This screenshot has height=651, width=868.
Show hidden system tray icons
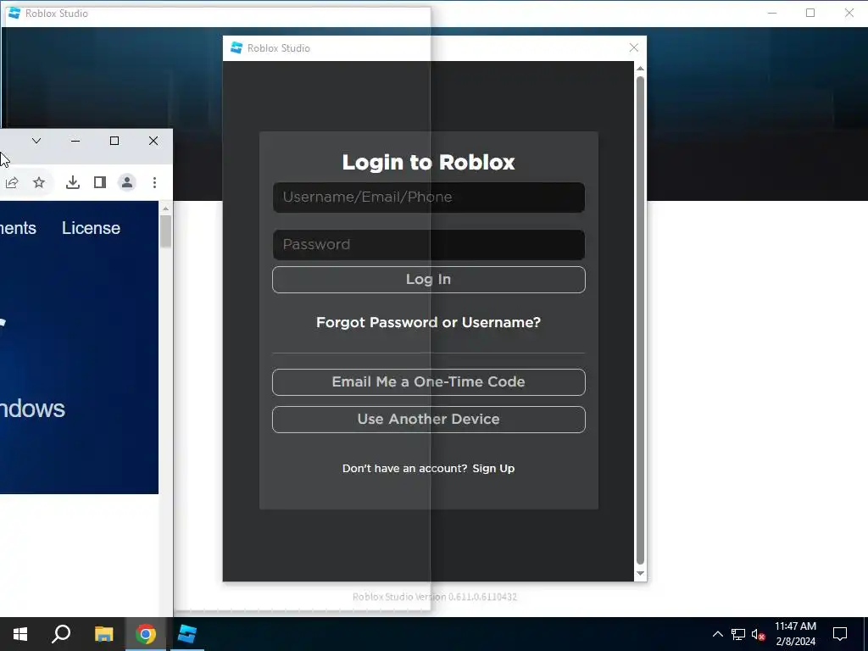717,634
